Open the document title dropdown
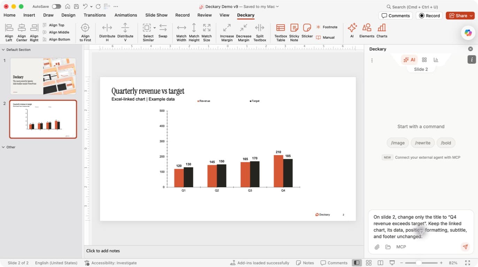 click(x=277, y=7)
